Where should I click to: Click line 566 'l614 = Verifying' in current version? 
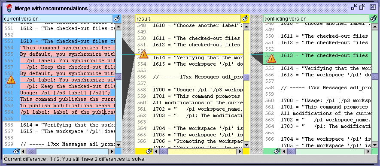click(68, 125)
